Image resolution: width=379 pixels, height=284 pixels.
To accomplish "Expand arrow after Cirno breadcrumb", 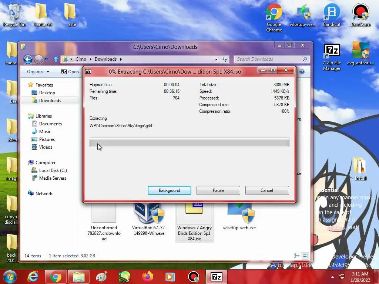I will pos(90,59).
